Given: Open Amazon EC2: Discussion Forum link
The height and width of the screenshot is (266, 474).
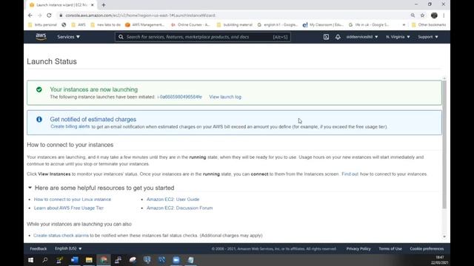Looking at the screenshot, I should (179, 208).
